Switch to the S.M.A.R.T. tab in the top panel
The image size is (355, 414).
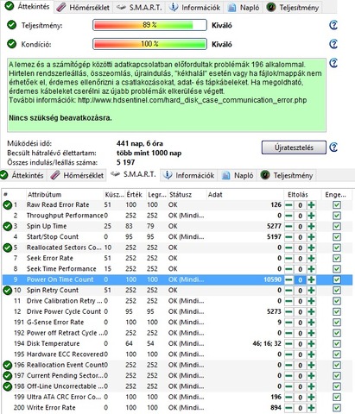[139, 7]
